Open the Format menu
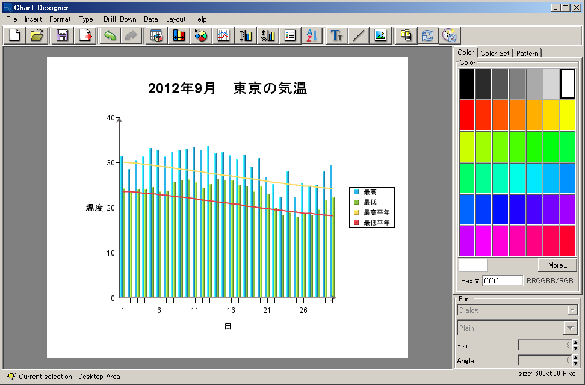Viewport: 585px width, 385px height. click(60, 19)
